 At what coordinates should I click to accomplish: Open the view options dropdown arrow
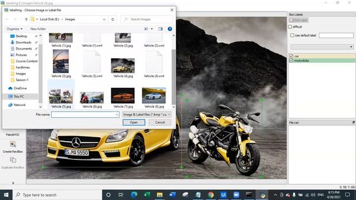[152, 29]
